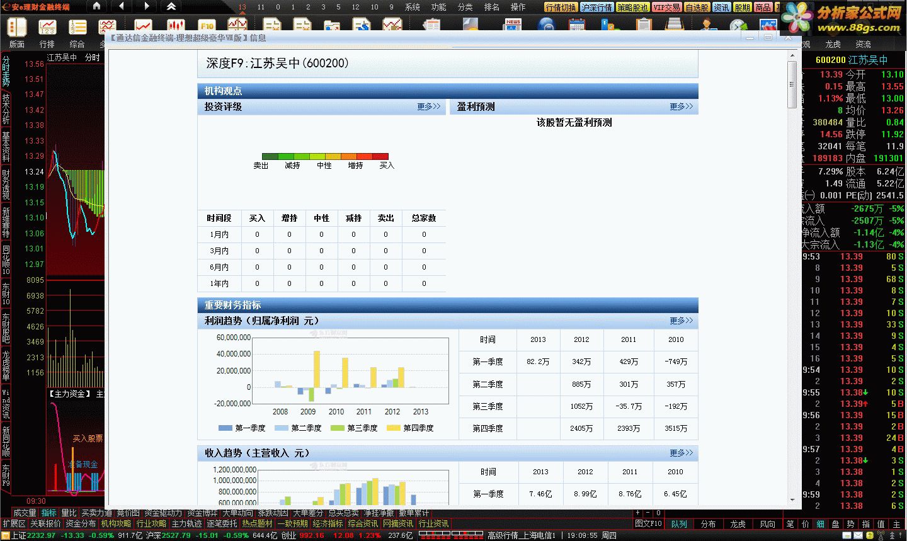The width and height of the screenshot is (907, 541).
Task: Click the 行情切换 button
Action: [x=561, y=8]
